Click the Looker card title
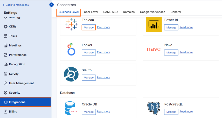 (x=87, y=45)
